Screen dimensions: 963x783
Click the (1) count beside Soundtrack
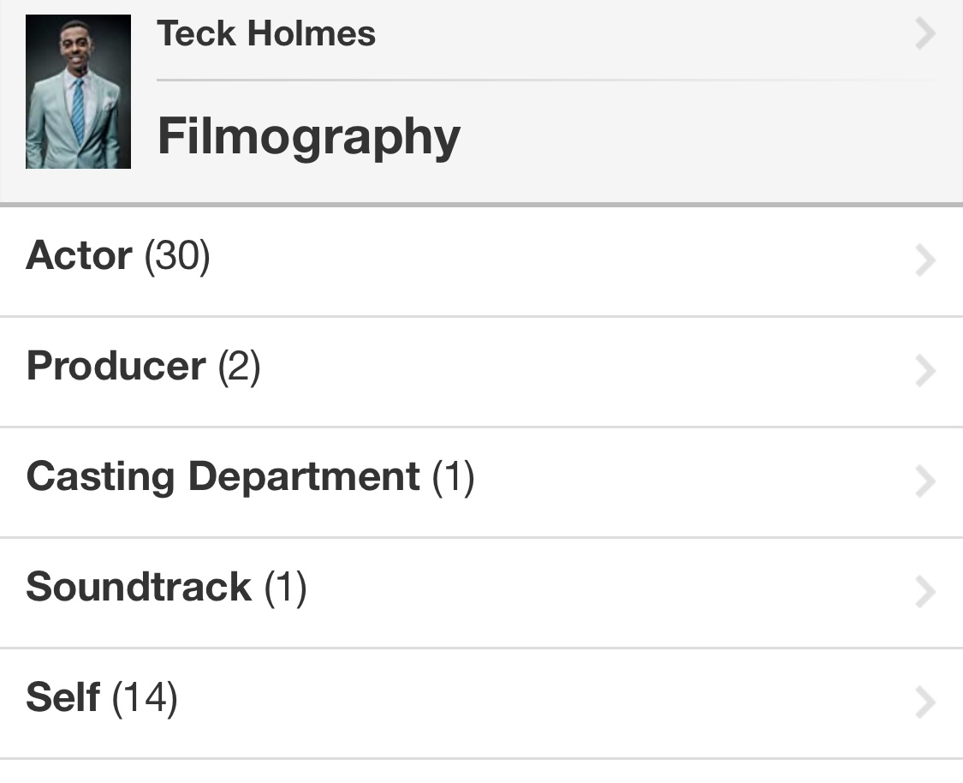(x=285, y=588)
